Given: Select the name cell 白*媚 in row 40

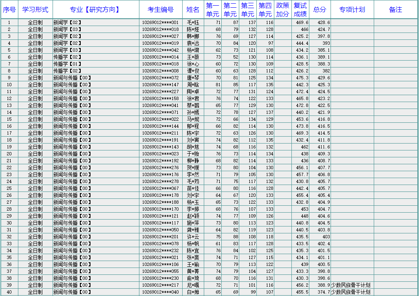Looking at the screenshot, I should [x=193, y=292].
